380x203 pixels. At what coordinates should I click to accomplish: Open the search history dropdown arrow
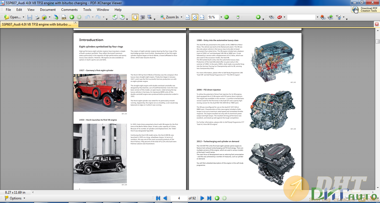(317, 17)
